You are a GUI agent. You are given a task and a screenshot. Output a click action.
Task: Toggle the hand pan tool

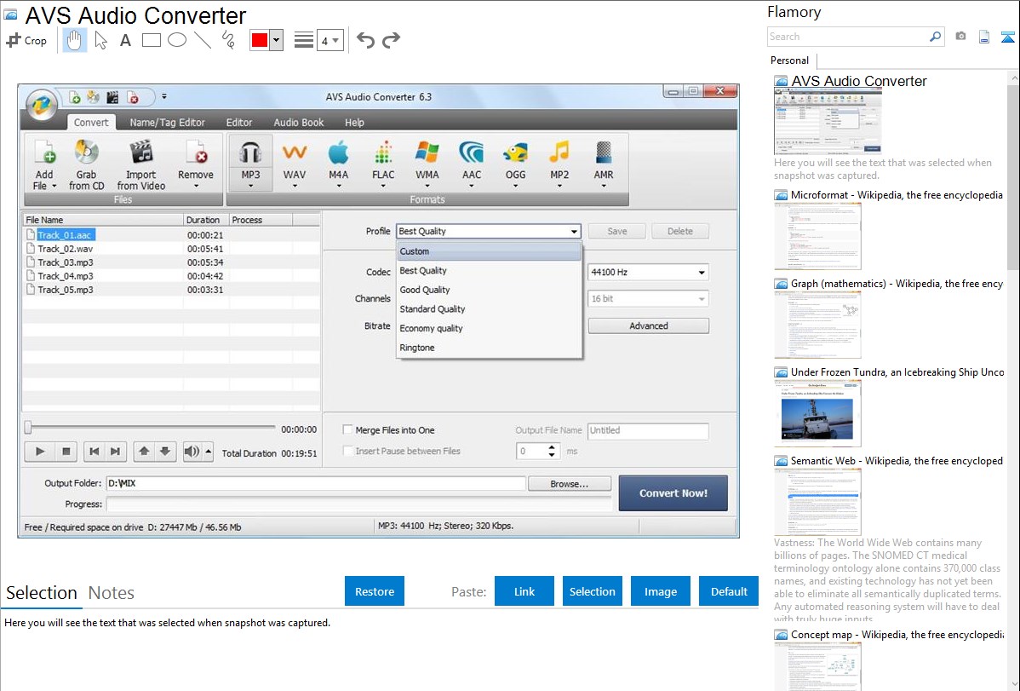tap(75, 40)
